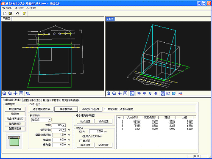Click the 地盤面 input field
This screenshot has height=159, width=212.
59,140
